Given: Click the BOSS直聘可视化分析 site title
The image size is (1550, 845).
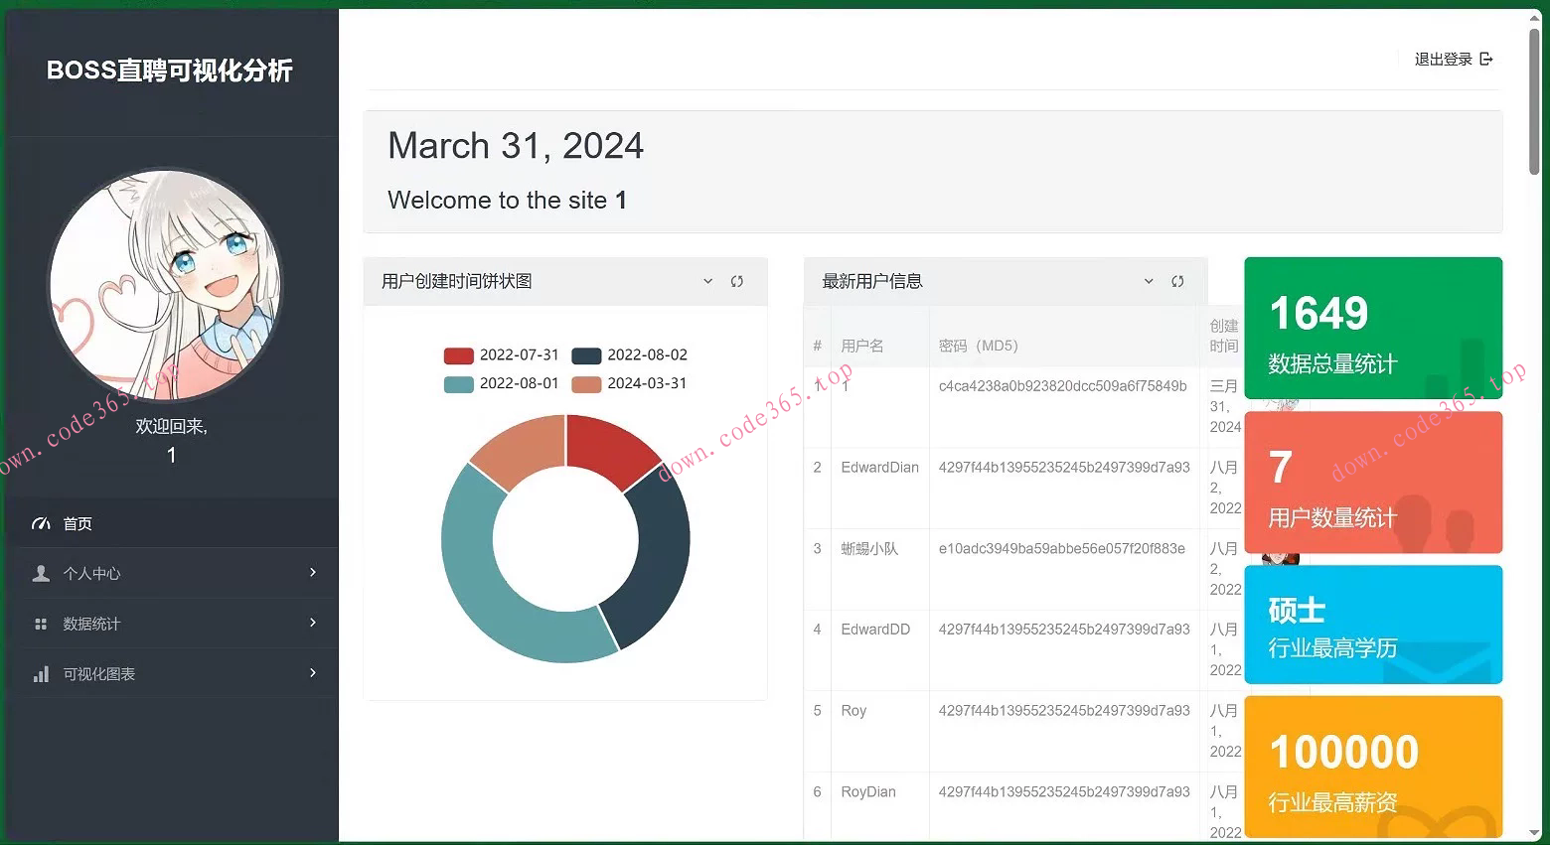Looking at the screenshot, I should point(170,70).
